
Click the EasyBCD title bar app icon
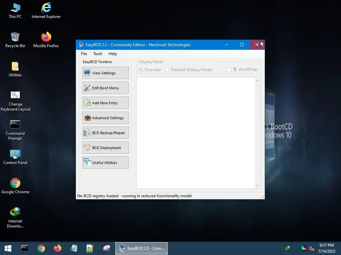pyautogui.click(x=81, y=45)
